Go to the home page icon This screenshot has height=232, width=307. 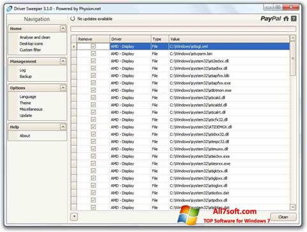[x=286, y=19]
